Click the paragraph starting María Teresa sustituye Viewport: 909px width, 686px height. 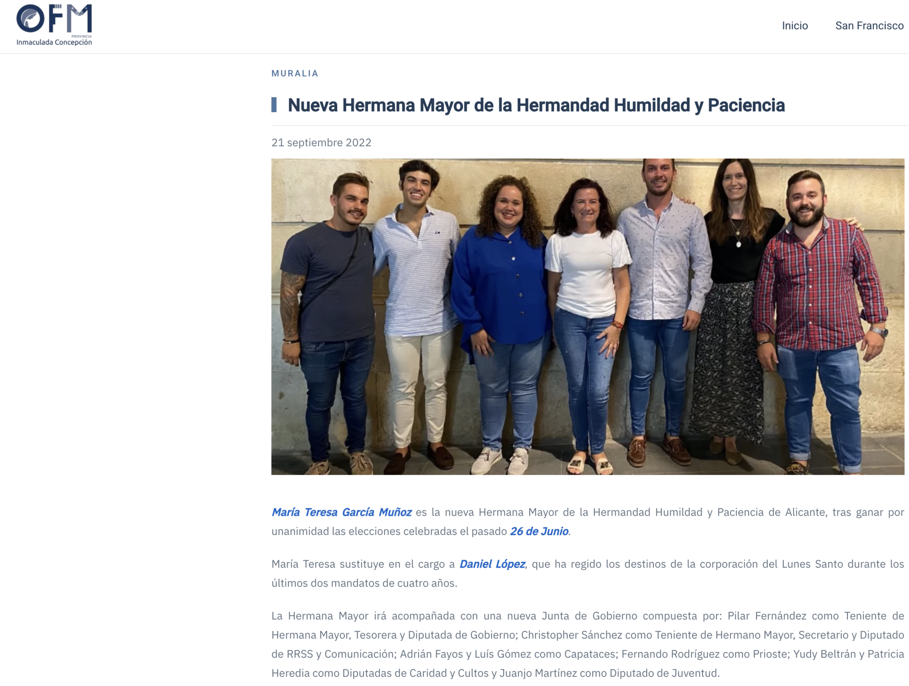point(588,573)
